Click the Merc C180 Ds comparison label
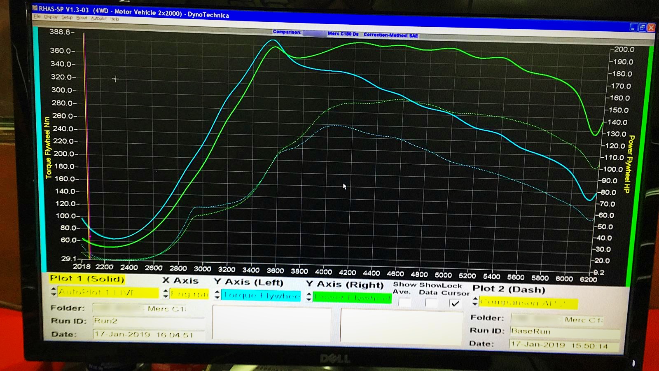 [x=343, y=34]
